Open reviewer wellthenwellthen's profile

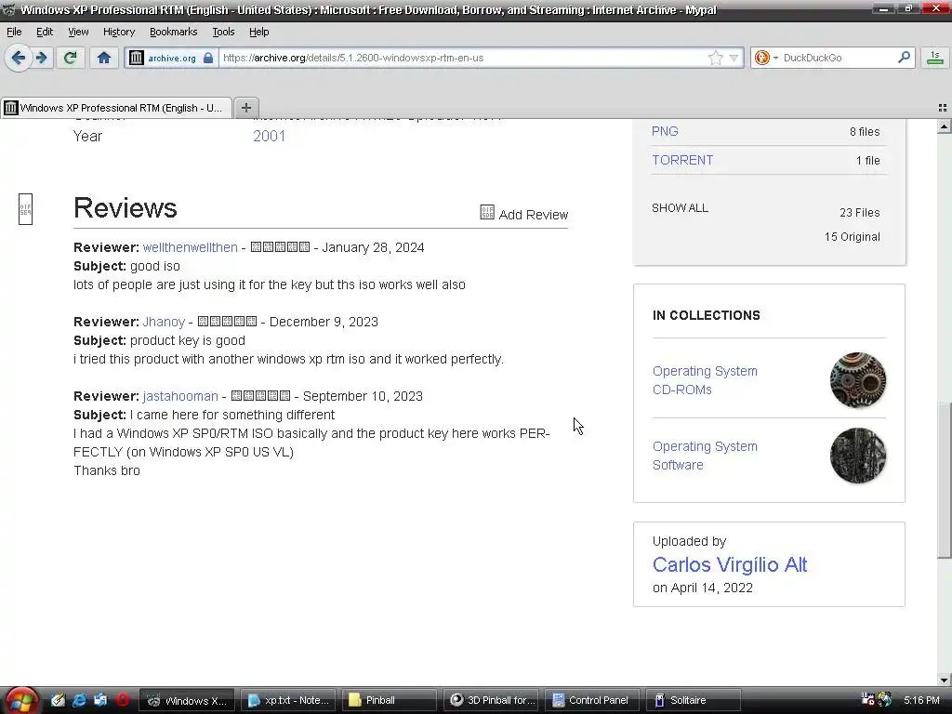coord(190,247)
